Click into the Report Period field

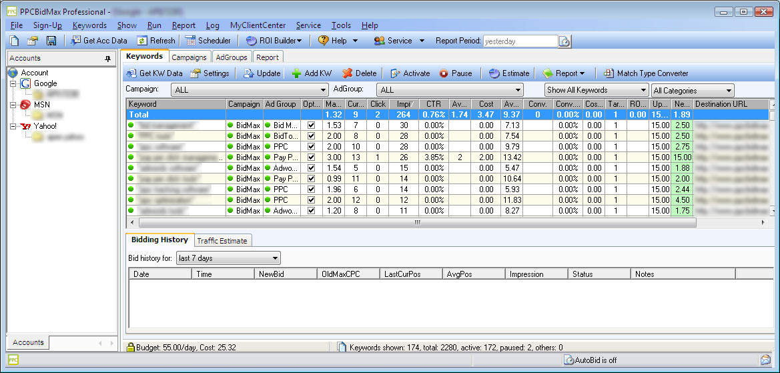coord(520,41)
